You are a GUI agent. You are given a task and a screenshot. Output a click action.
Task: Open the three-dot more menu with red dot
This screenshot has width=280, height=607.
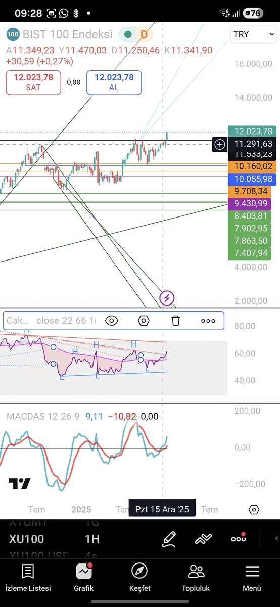tap(238, 538)
